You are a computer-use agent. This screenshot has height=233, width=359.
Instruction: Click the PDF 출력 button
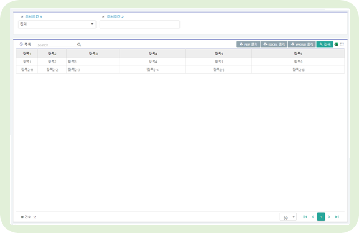(x=248, y=45)
